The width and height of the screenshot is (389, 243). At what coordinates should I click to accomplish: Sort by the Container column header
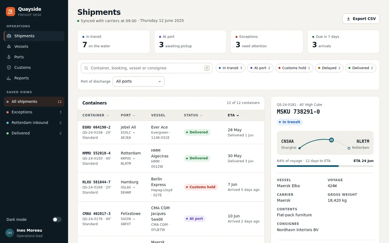coord(96,115)
